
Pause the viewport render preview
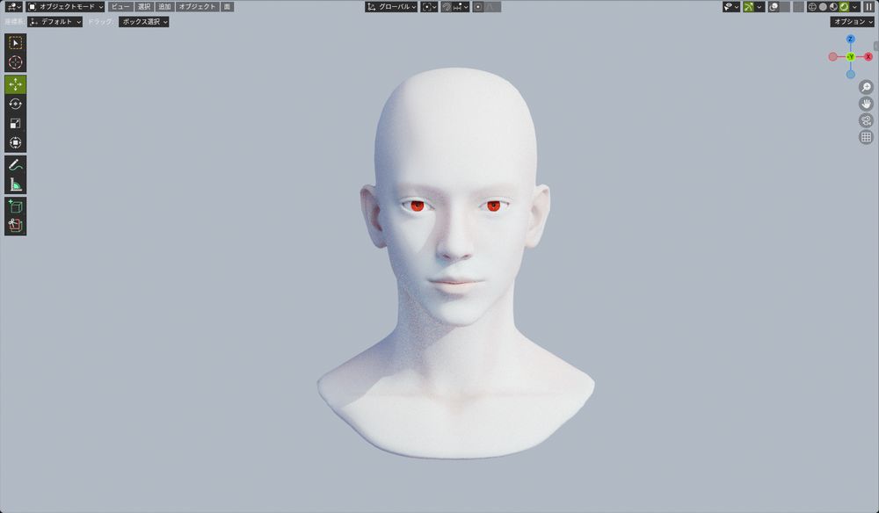pyautogui.click(x=869, y=7)
